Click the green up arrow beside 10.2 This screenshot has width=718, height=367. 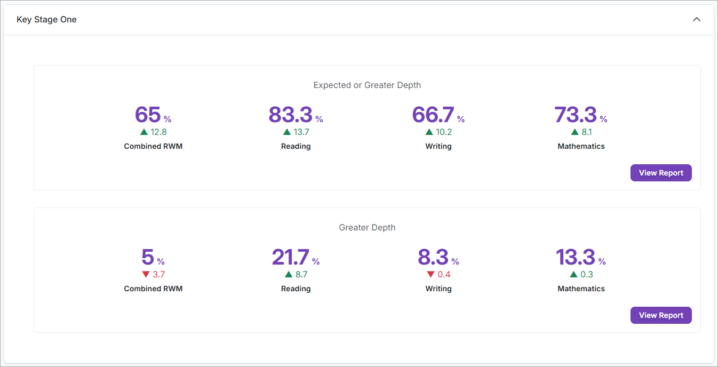[429, 132]
